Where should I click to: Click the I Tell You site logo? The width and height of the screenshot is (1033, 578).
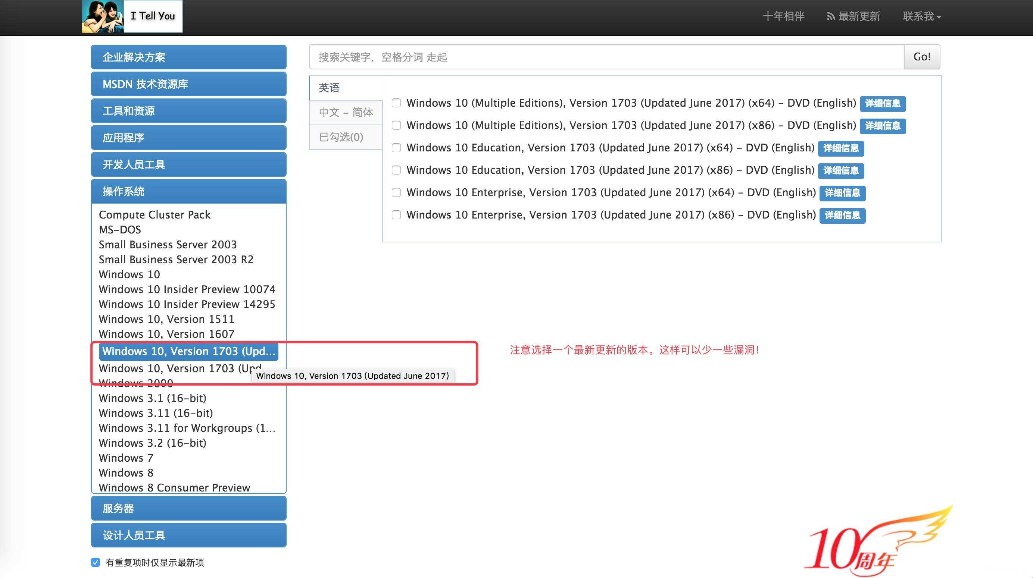(132, 16)
